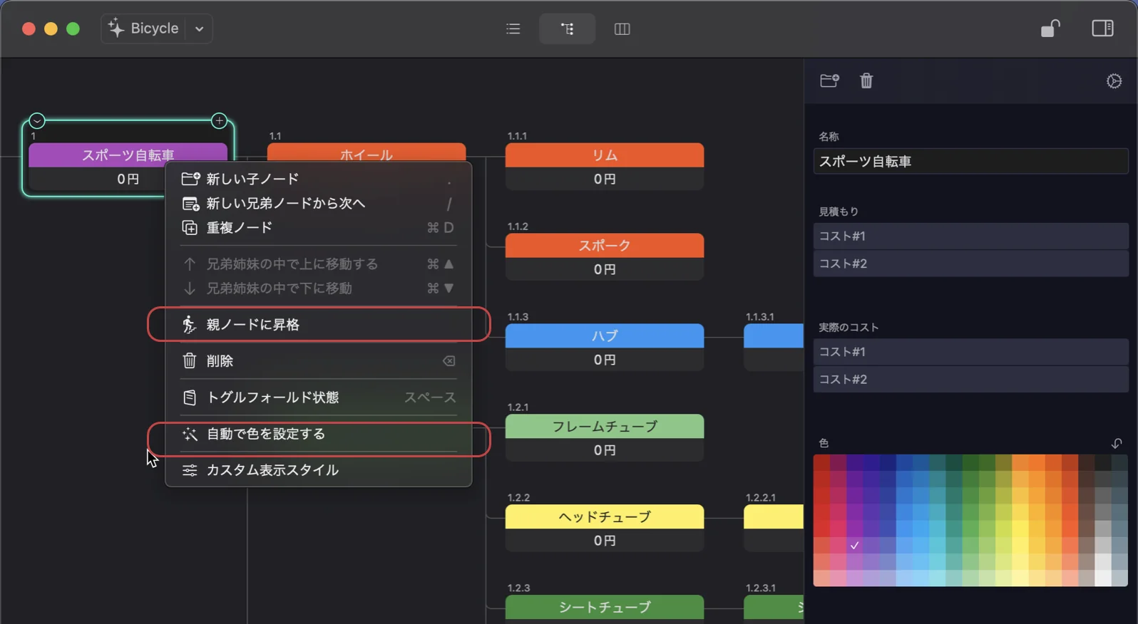Reset color with the undo arrow
This screenshot has width=1138, height=624.
[1117, 443]
